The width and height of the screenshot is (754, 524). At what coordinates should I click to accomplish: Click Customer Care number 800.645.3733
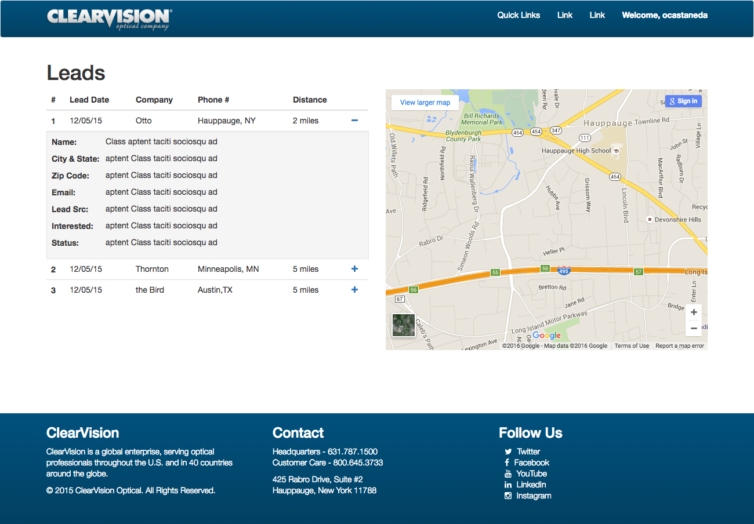pos(358,463)
